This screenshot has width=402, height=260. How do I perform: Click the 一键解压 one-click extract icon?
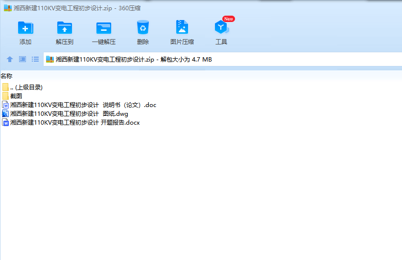[x=104, y=28]
